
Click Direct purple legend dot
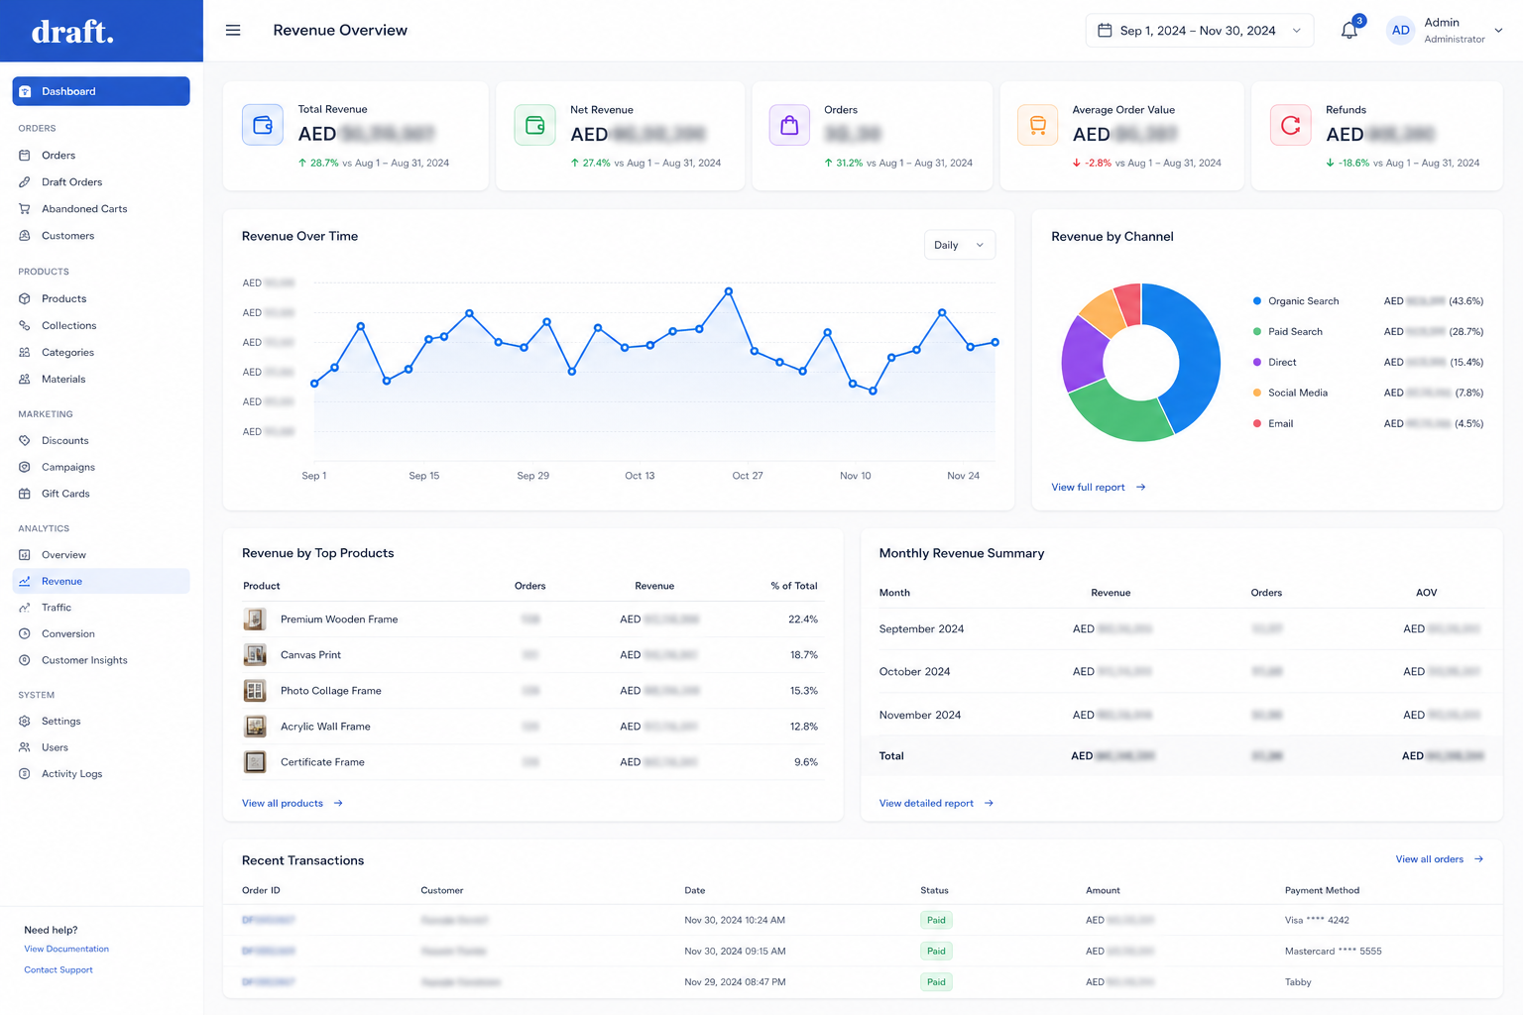(x=1257, y=362)
